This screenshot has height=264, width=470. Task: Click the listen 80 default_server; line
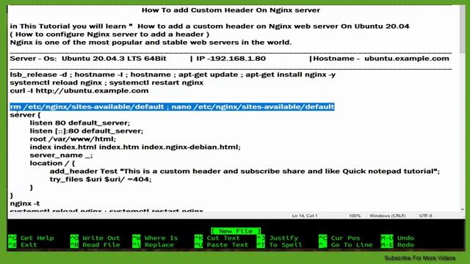click(x=80, y=123)
